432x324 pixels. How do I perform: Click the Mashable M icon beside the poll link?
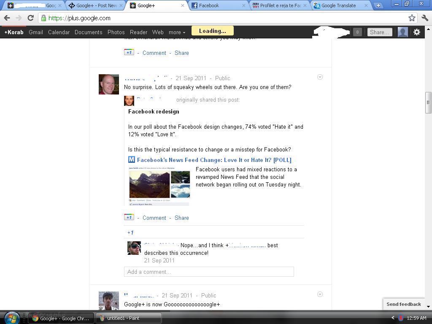[x=132, y=159]
